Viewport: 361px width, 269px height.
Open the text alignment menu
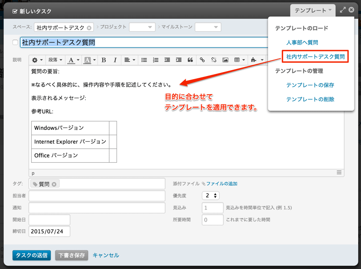[x=129, y=60]
